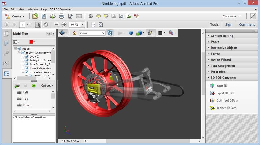Toggle Brake Caliper Assembly checkbox
The width and height of the screenshot is (260, 145).
pos(27,68)
